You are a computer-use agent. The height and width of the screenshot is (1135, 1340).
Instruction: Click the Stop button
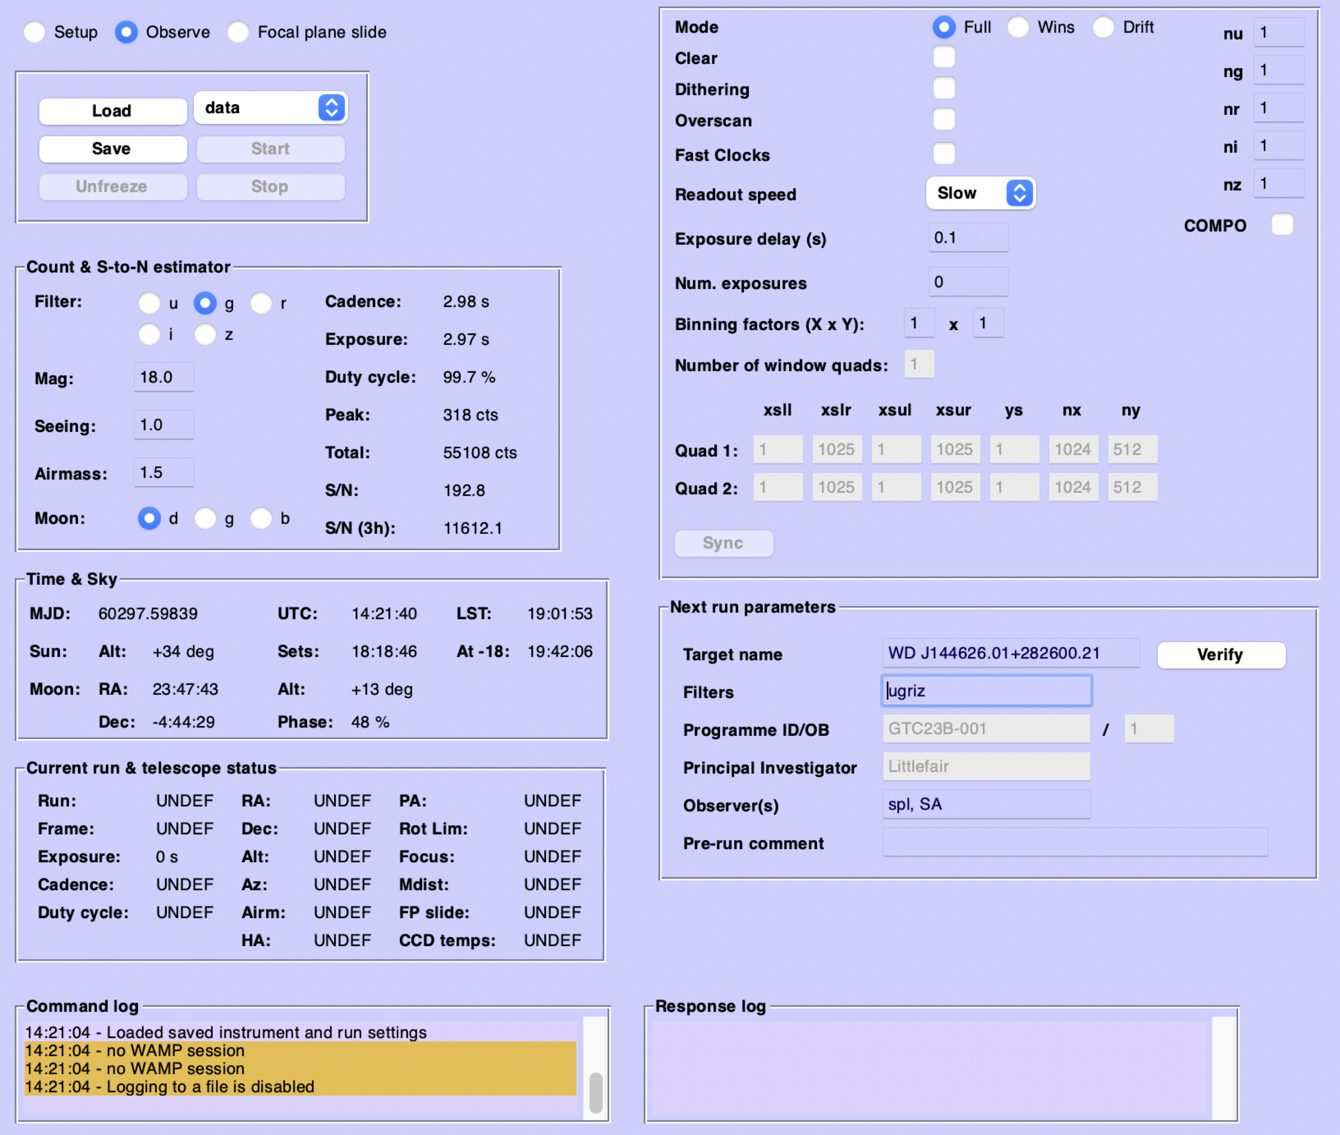[x=270, y=187]
